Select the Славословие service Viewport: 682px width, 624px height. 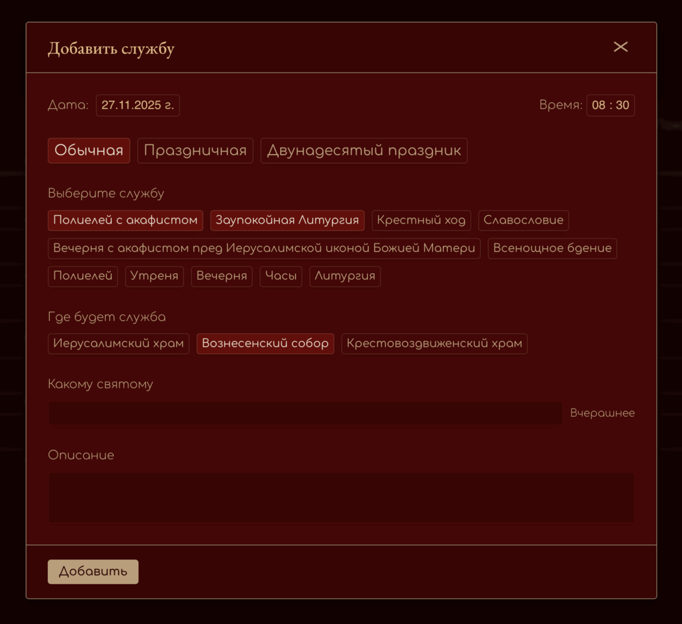[523, 220]
